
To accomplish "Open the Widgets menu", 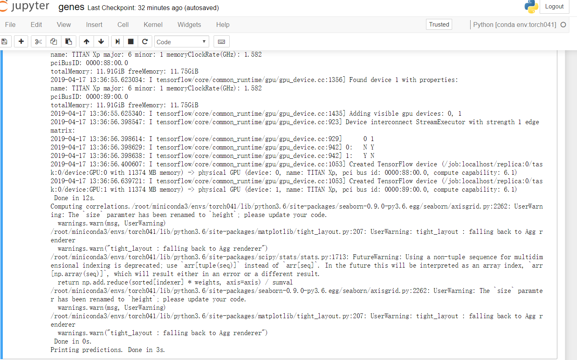I will point(189,25).
